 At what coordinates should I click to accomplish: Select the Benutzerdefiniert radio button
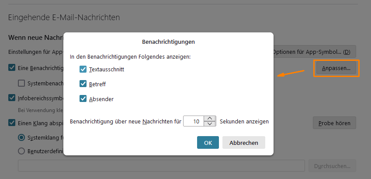[x=21, y=151]
